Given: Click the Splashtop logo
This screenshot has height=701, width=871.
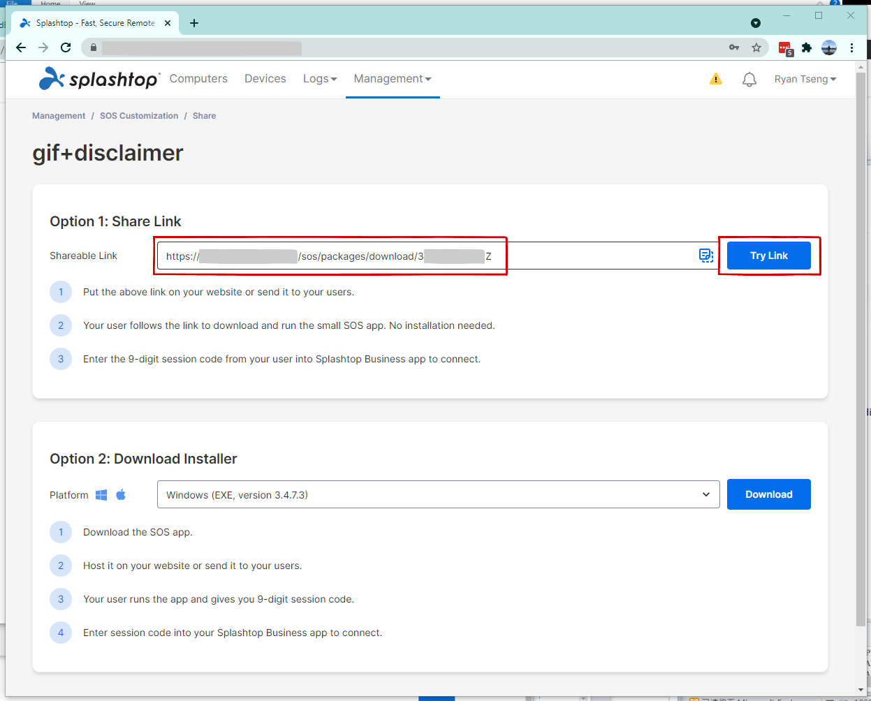Looking at the screenshot, I should (x=99, y=79).
